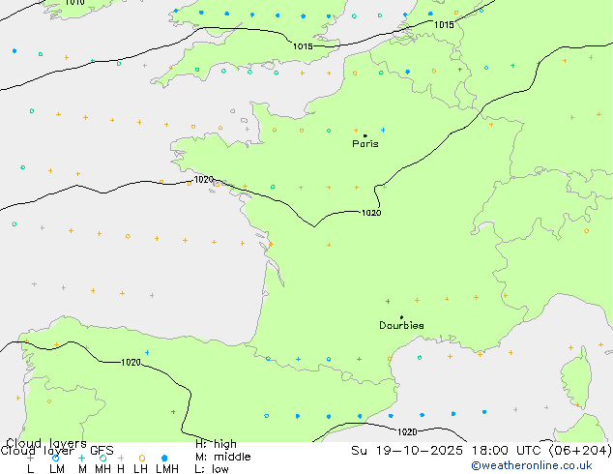Select the black dot marking Paris
Image resolution: width=613 pixels, height=474 pixels.
coord(365,135)
